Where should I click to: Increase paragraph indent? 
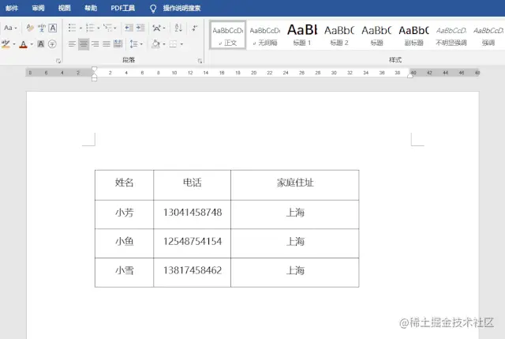pyautogui.click(x=140, y=28)
